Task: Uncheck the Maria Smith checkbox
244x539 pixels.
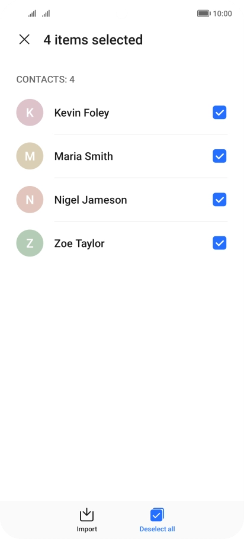Action: tap(219, 156)
